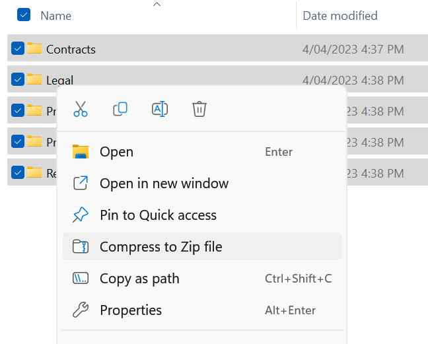Screen dimensions: 428x344
Task: Click the Delete trash can icon
Action: [x=199, y=109]
